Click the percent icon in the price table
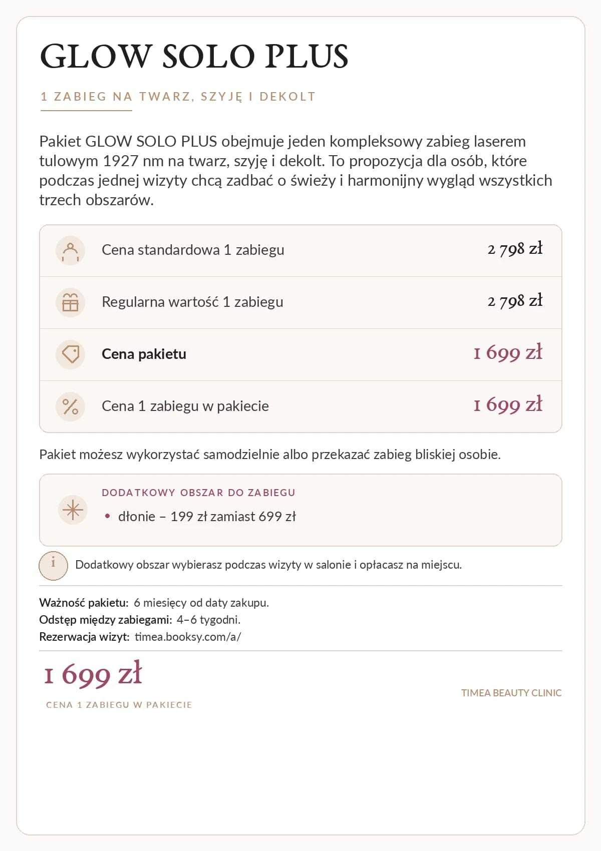The image size is (601, 851). click(70, 406)
